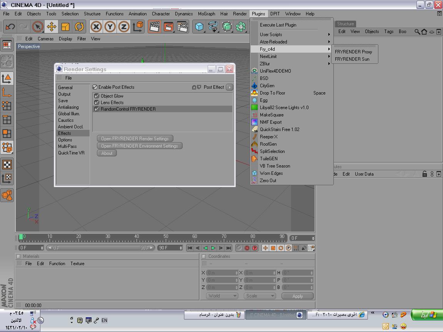Switch to the Paint taskbar window
Image resolution: width=443 pixels, height=332 pixels.
click(215, 315)
